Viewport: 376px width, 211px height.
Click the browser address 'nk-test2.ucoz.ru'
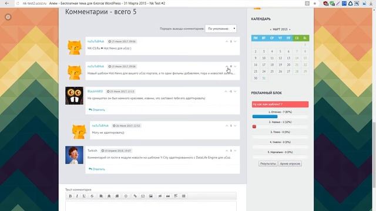[35, 4]
